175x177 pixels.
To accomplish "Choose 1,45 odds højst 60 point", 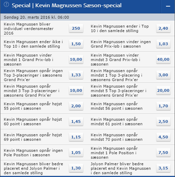I will (76, 121).
